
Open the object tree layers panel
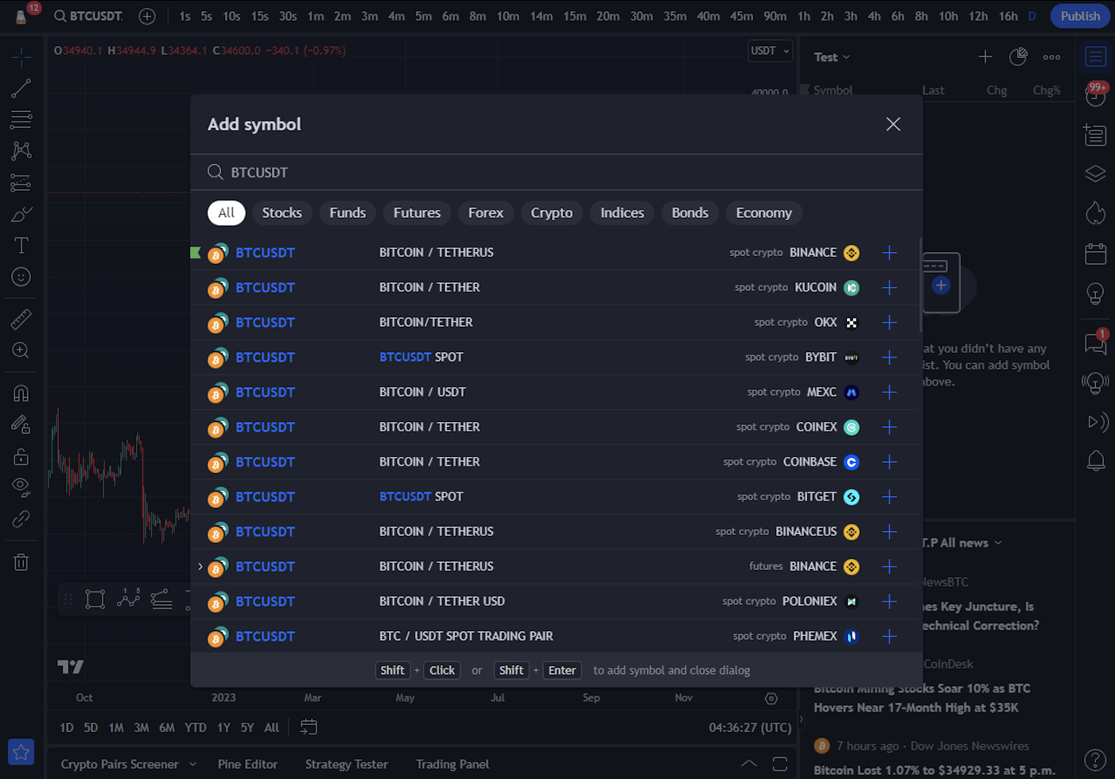1096,173
